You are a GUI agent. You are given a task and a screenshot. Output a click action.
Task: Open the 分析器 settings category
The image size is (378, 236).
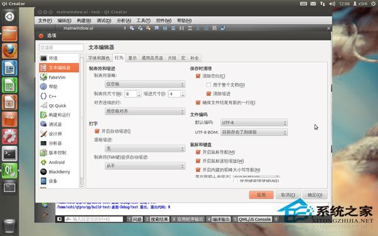click(59, 143)
